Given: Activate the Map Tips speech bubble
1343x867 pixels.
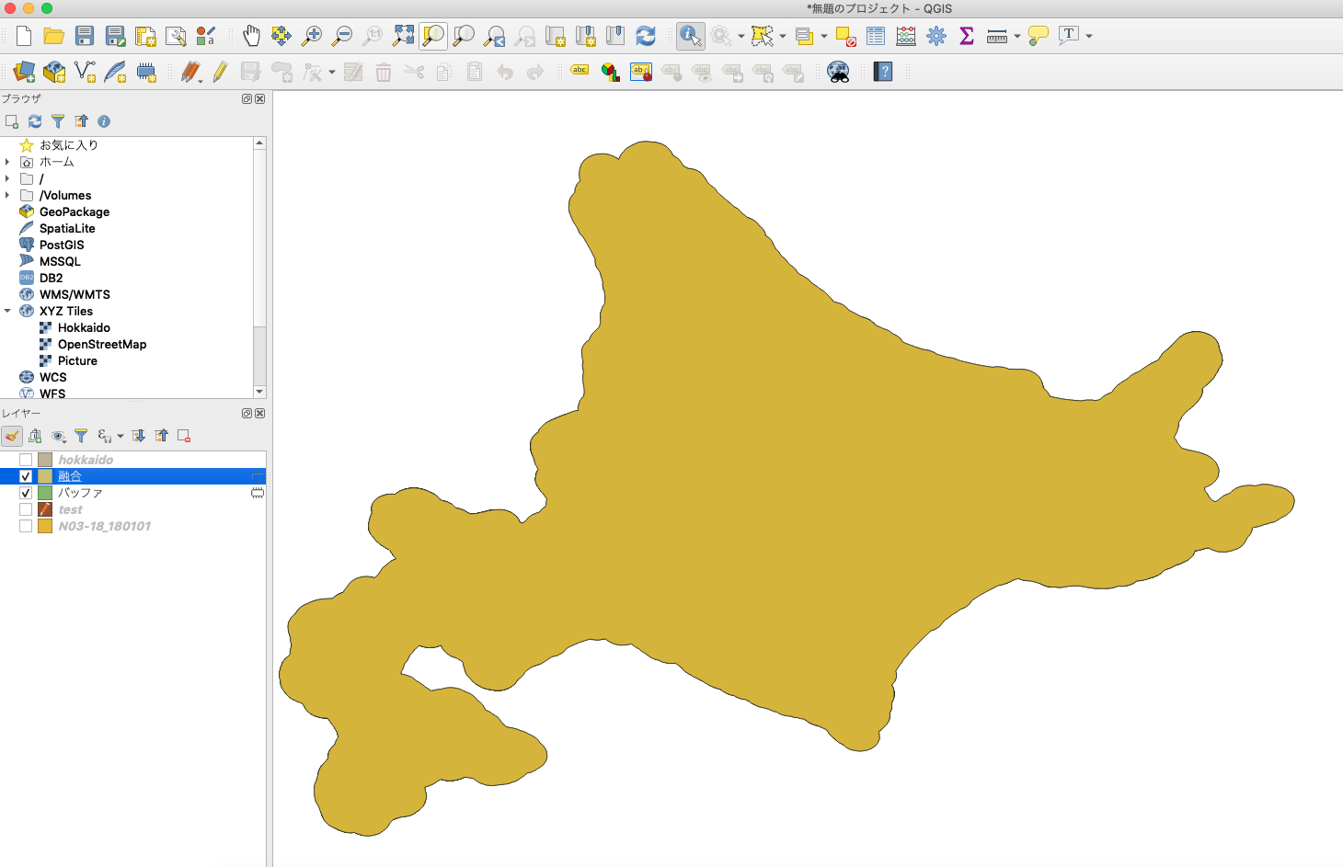Looking at the screenshot, I should click(x=1039, y=36).
